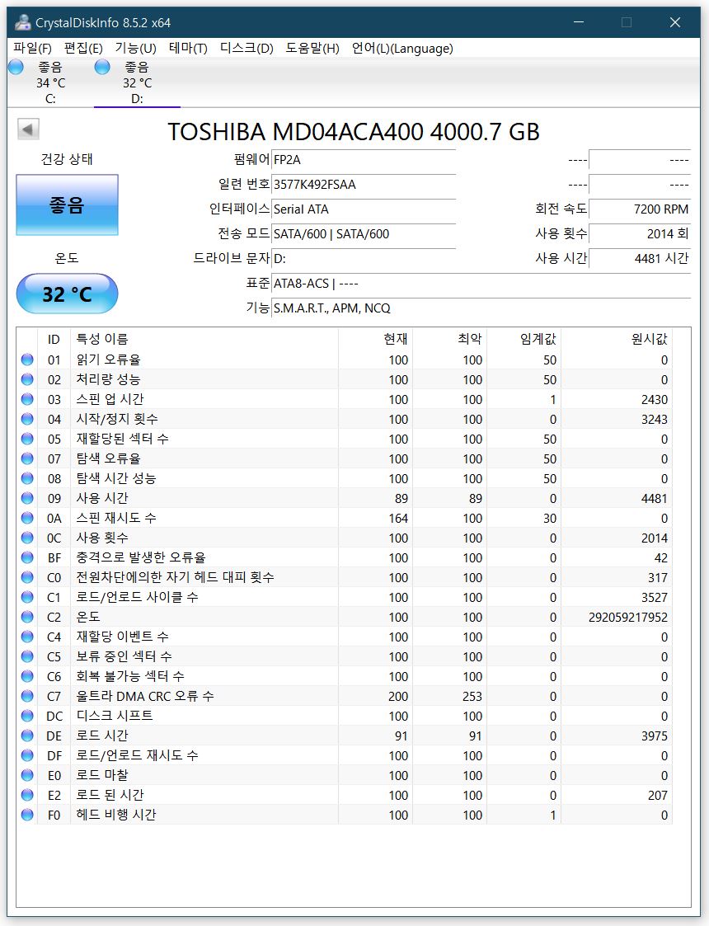Click the 좋음 health status button

coord(68,205)
